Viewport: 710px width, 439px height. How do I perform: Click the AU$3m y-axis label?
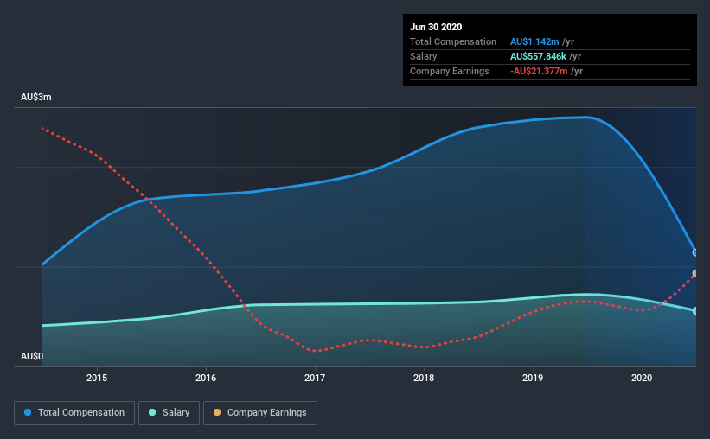click(35, 98)
